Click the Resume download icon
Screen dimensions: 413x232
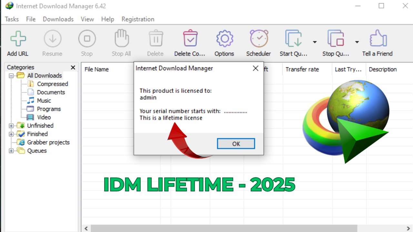pos(52,39)
